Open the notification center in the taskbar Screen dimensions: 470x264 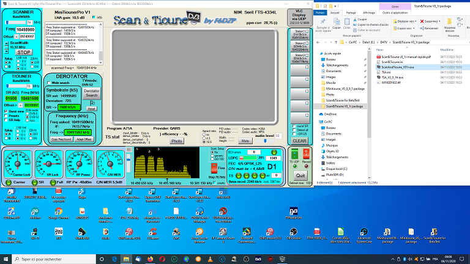(462, 259)
